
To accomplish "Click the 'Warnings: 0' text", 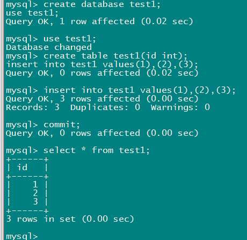I will click(x=180, y=107).
